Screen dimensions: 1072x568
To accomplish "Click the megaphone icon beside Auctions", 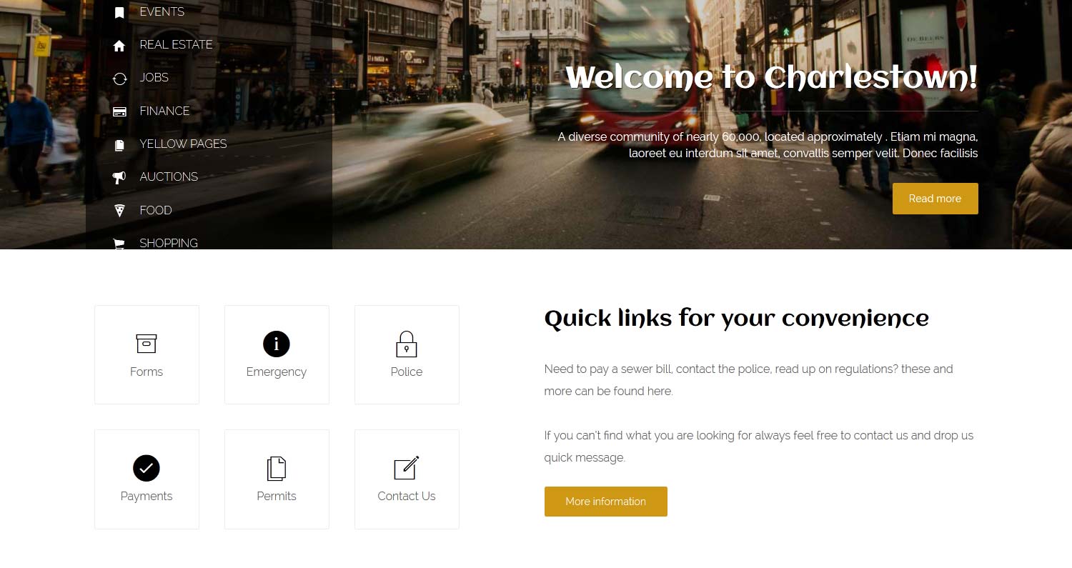I will 119,177.
